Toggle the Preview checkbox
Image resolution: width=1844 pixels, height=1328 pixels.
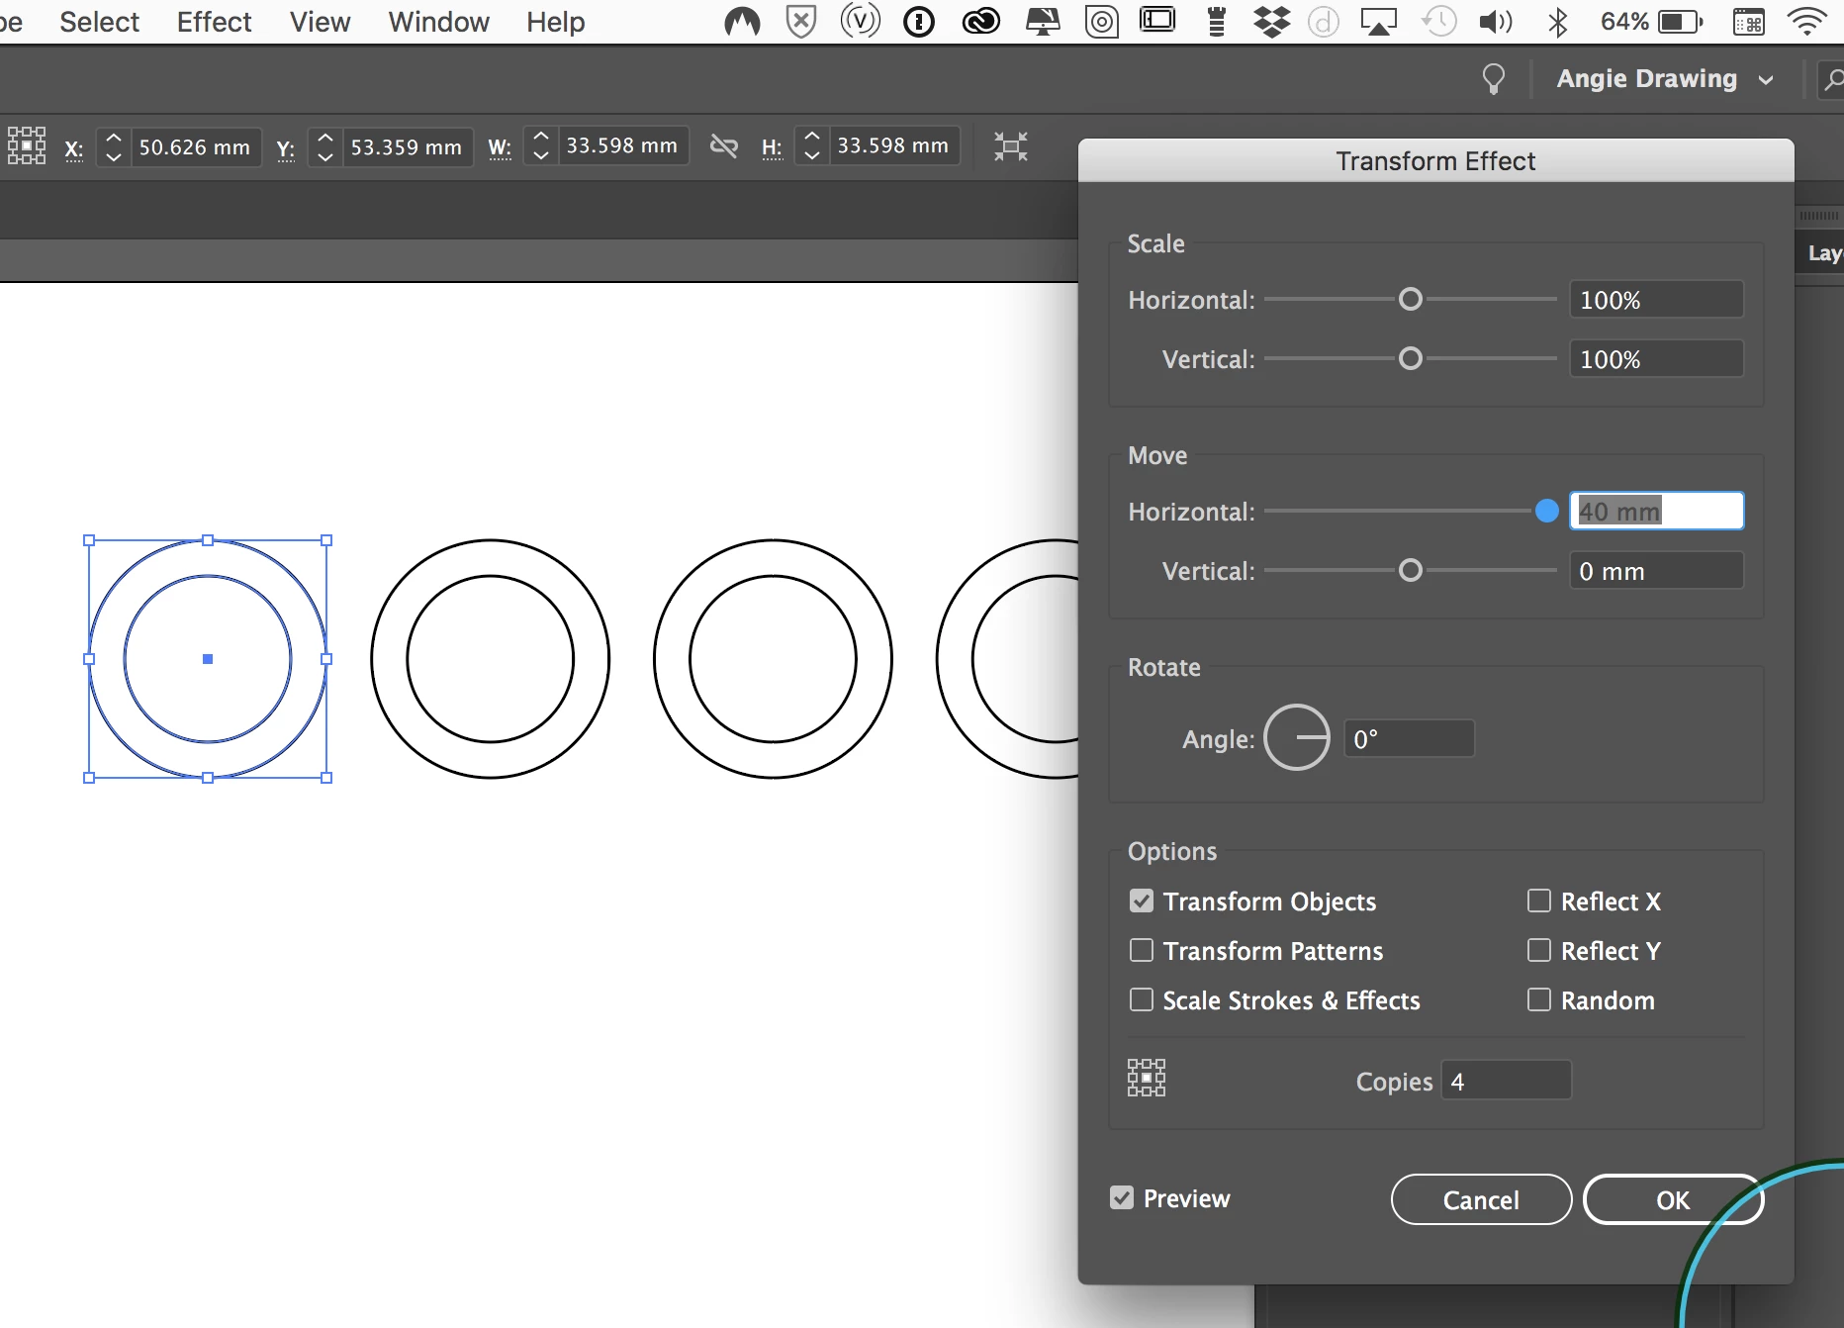1122,1197
